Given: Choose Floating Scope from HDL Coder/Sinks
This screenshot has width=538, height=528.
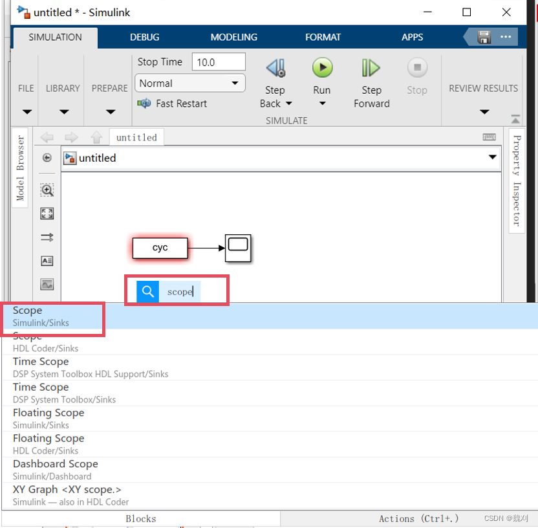Looking at the screenshot, I should (x=270, y=445).
